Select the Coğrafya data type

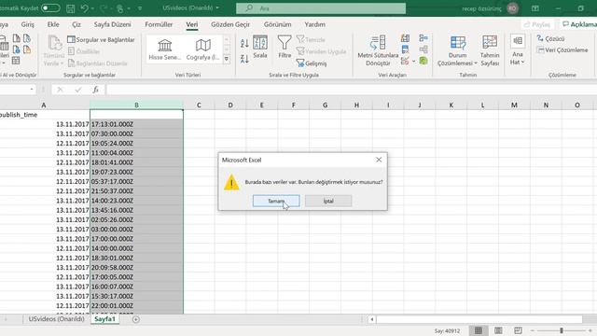tap(203, 49)
